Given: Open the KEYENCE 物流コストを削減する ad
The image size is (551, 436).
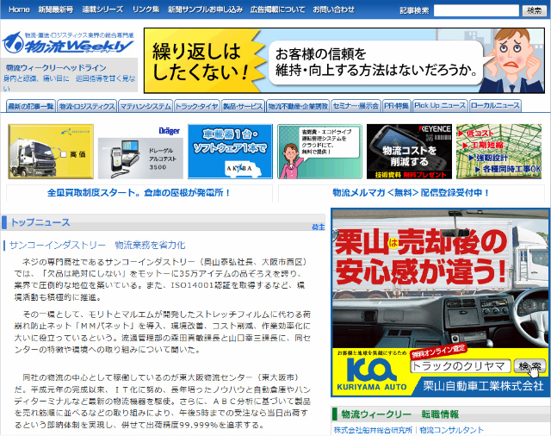Looking at the screenshot, I should 409,152.
